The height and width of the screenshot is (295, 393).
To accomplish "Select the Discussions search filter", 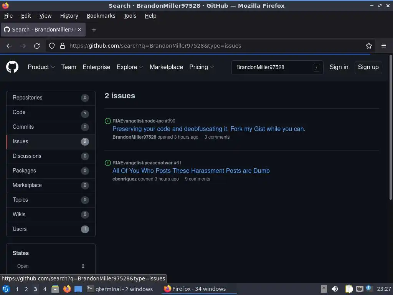I will 51,156.
